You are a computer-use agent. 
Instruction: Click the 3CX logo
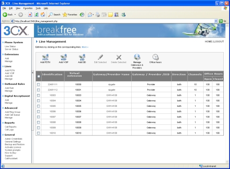tap(16, 30)
